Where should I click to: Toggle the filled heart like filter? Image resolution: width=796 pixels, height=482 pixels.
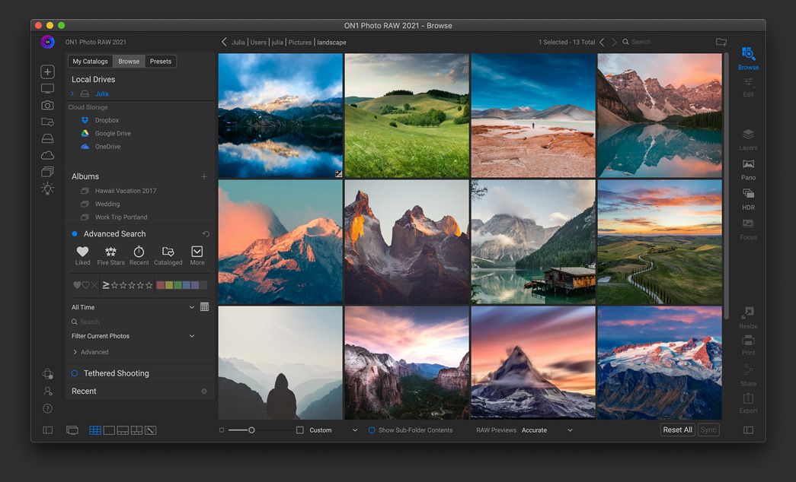click(77, 285)
